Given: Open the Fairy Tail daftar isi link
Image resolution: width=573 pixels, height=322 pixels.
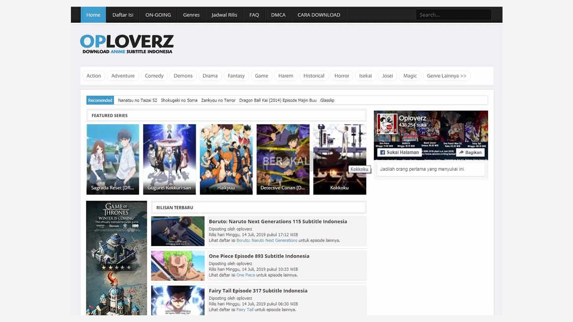Looking at the screenshot, I should point(245,309).
